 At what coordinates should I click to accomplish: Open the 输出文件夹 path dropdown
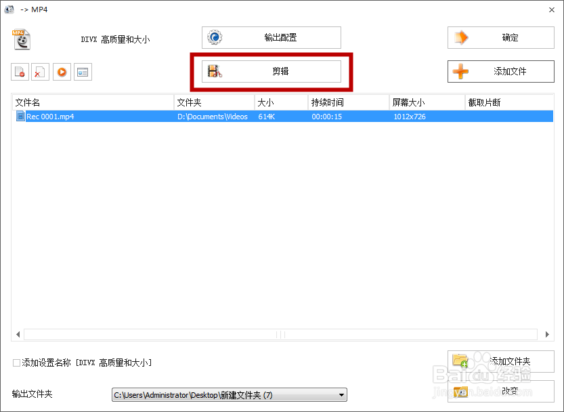pos(229,395)
